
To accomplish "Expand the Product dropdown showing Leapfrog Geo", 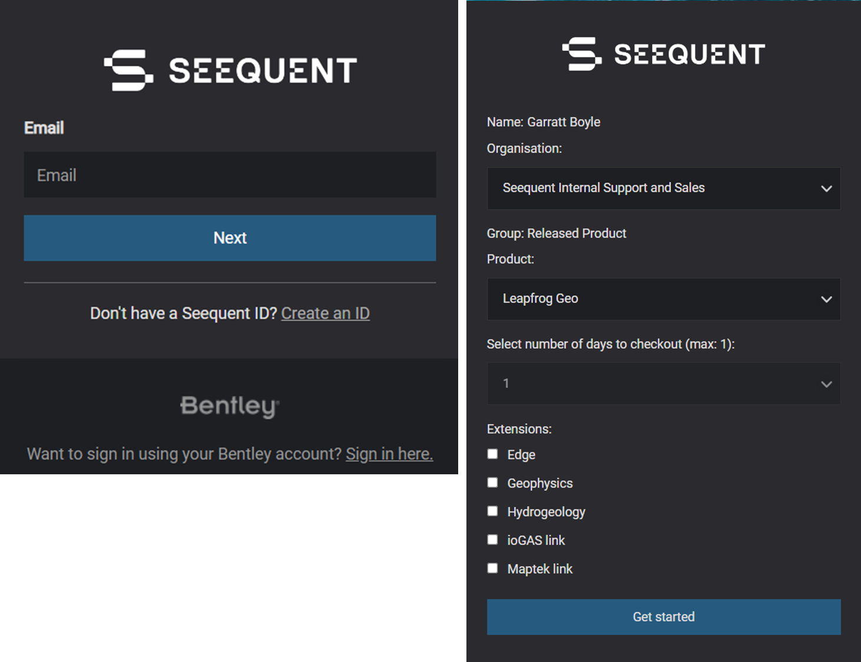I will pyautogui.click(x=664, y=299).
